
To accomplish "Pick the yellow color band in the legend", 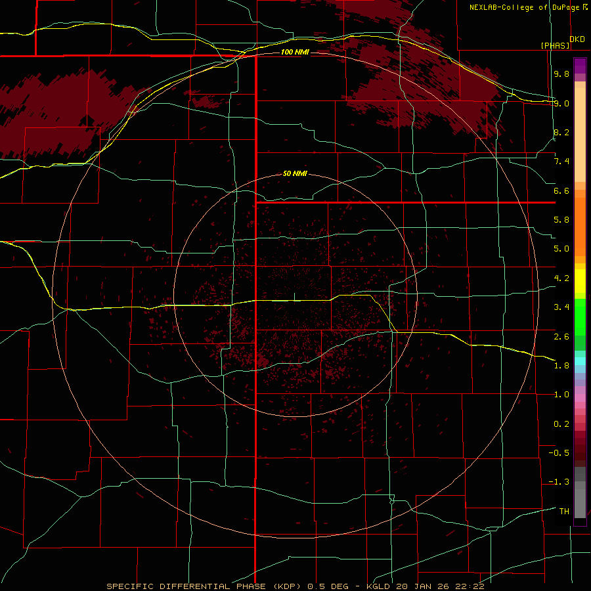I will tap(580, 281).
